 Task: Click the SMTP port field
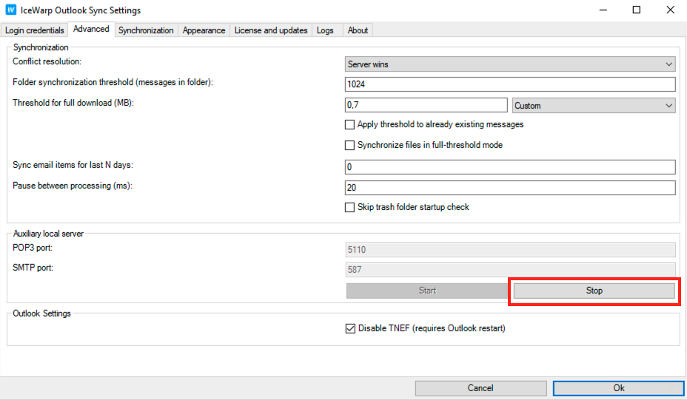tap(510, 270)
